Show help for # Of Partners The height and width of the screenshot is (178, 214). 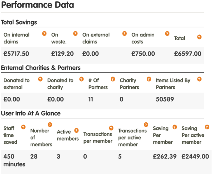(113, 79)
